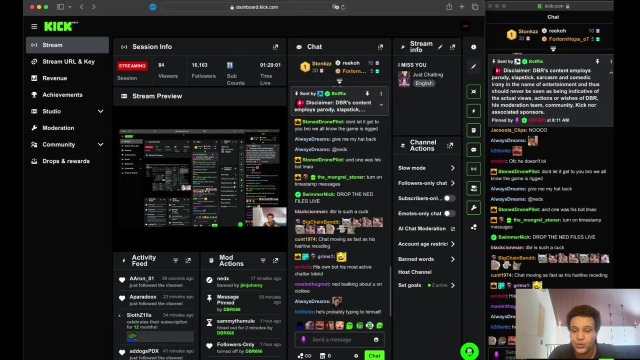
Task: Pop out the Channel Actions panel
Action: (x=450, y=145)
